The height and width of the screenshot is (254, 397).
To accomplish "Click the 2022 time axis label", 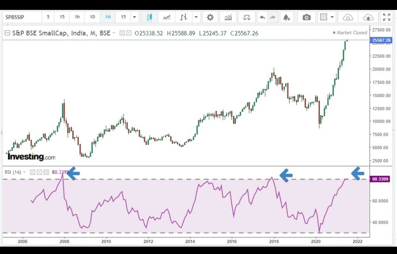I will click(x=358, y=242).
